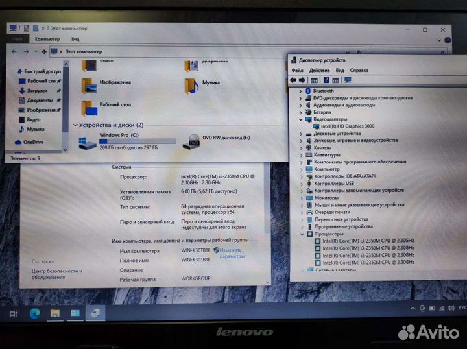
Task: Select Музыка folder icon in main pane
Action: [191, 86]
